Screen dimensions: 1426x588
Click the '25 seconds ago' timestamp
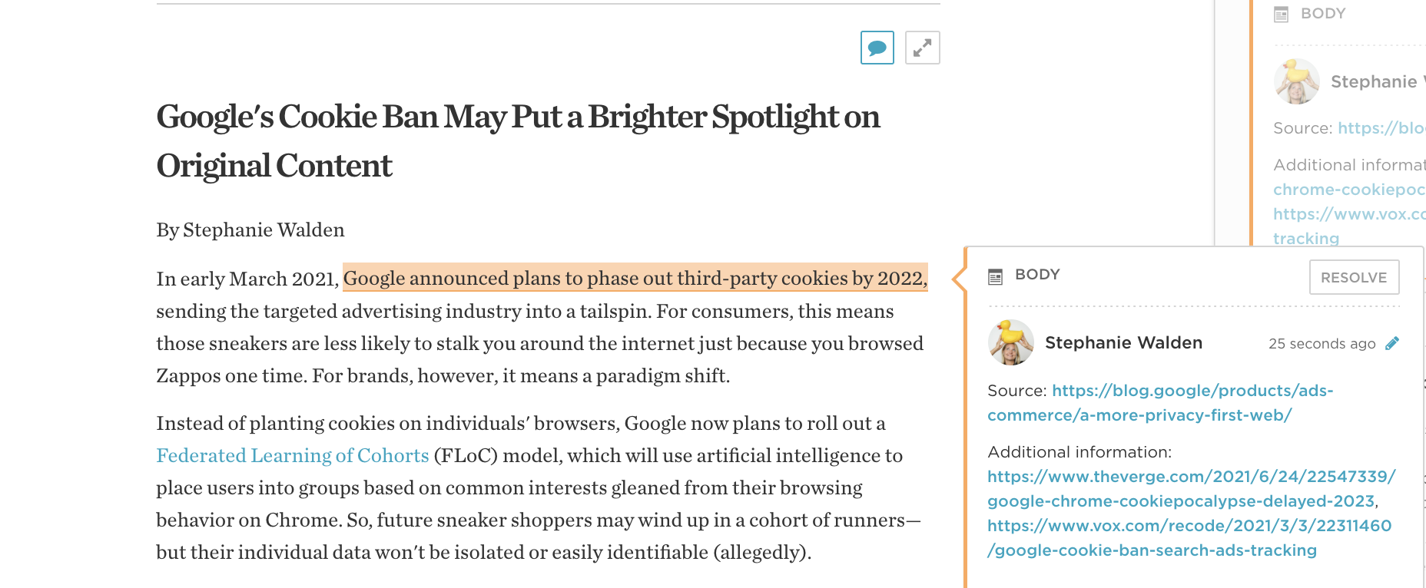click(1322, 343)
